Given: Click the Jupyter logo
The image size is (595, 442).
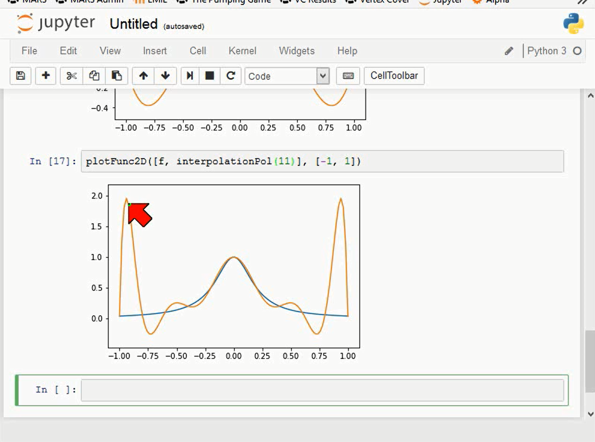Looking at the screenshot, I should click(56, 23).
